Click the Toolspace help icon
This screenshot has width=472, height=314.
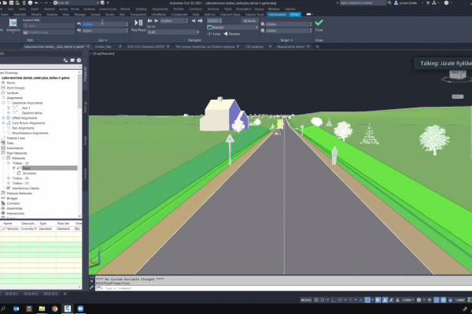[79, 60]
